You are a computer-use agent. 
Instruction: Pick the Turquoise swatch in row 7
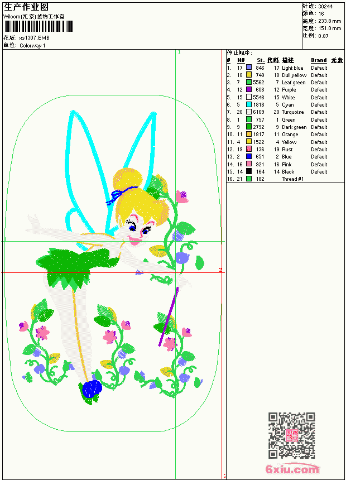pos(249,112)
